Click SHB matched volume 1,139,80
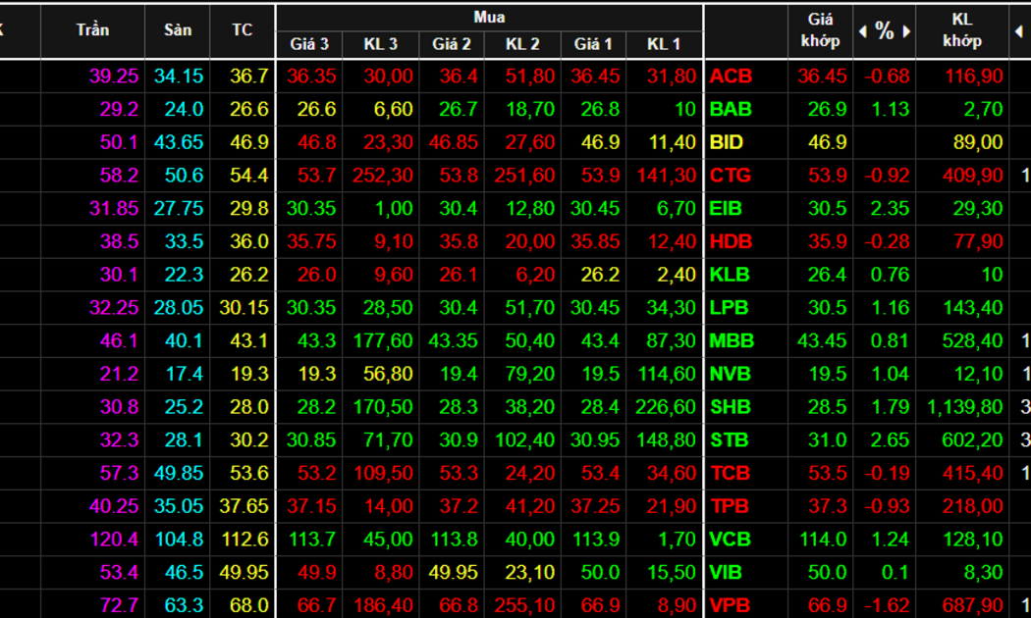 [964, 406]
